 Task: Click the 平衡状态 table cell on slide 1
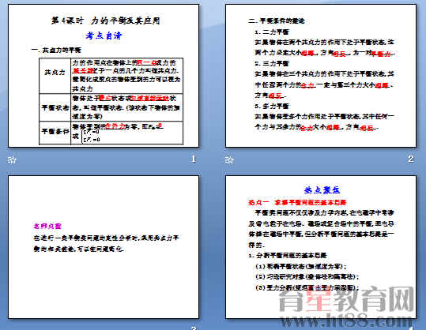pyautogui.click(x=55, y=107)
